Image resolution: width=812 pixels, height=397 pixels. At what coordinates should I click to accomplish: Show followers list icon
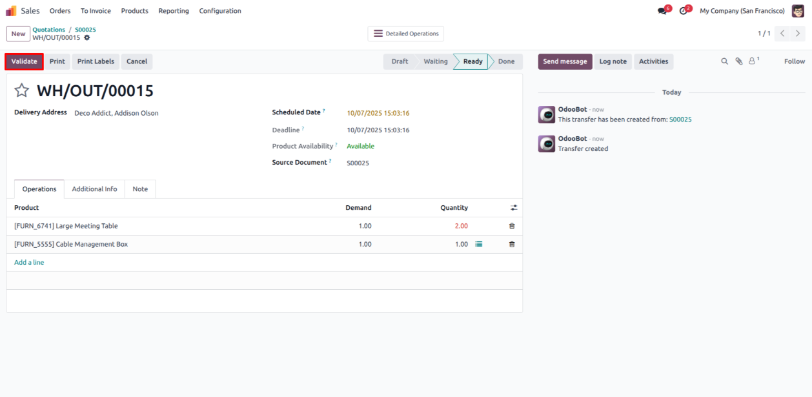point(753,61)
